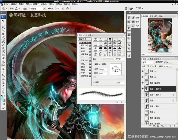Open brush preset picker arrow in options bar

coord(19,8)
